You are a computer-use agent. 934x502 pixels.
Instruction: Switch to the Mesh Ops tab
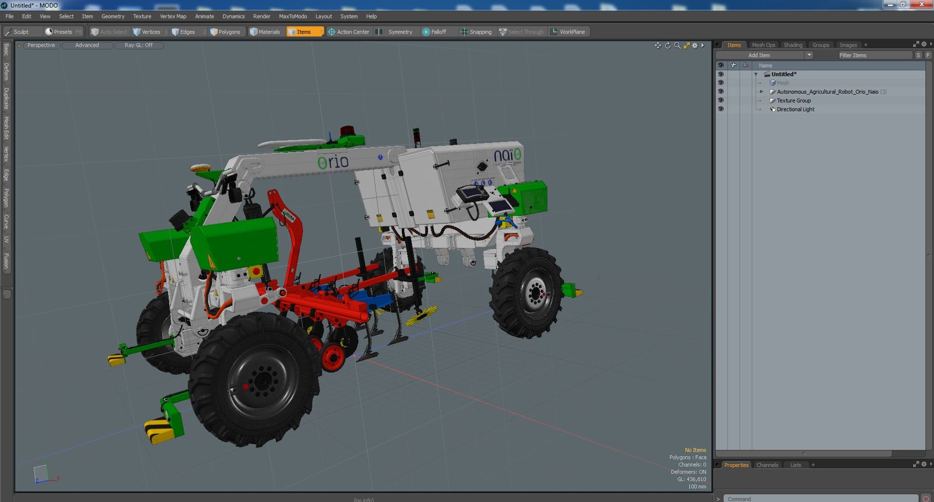tap(763, 45)
